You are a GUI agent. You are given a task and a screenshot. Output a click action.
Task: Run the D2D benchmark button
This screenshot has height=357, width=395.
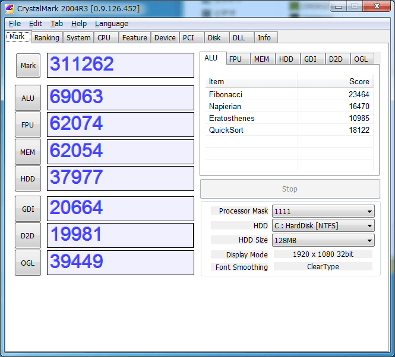[x=28, y=236]
